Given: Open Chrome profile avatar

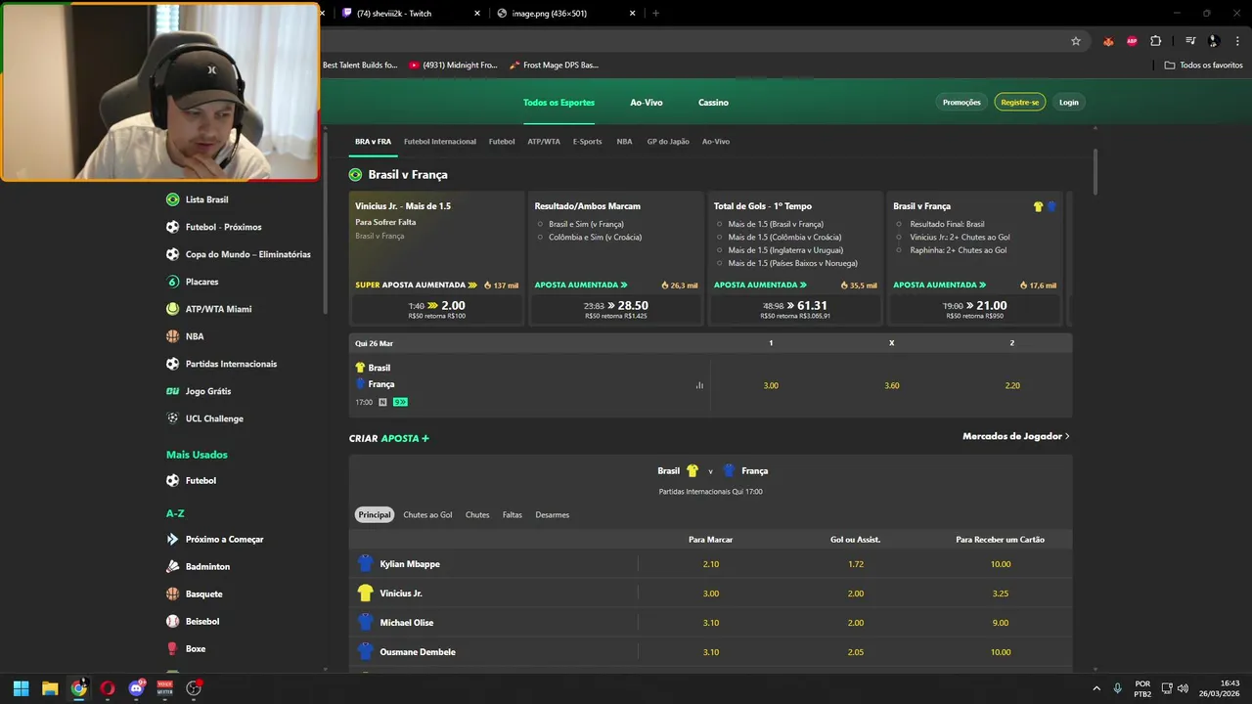Looking at the screenshot, I should [1214, 41].
